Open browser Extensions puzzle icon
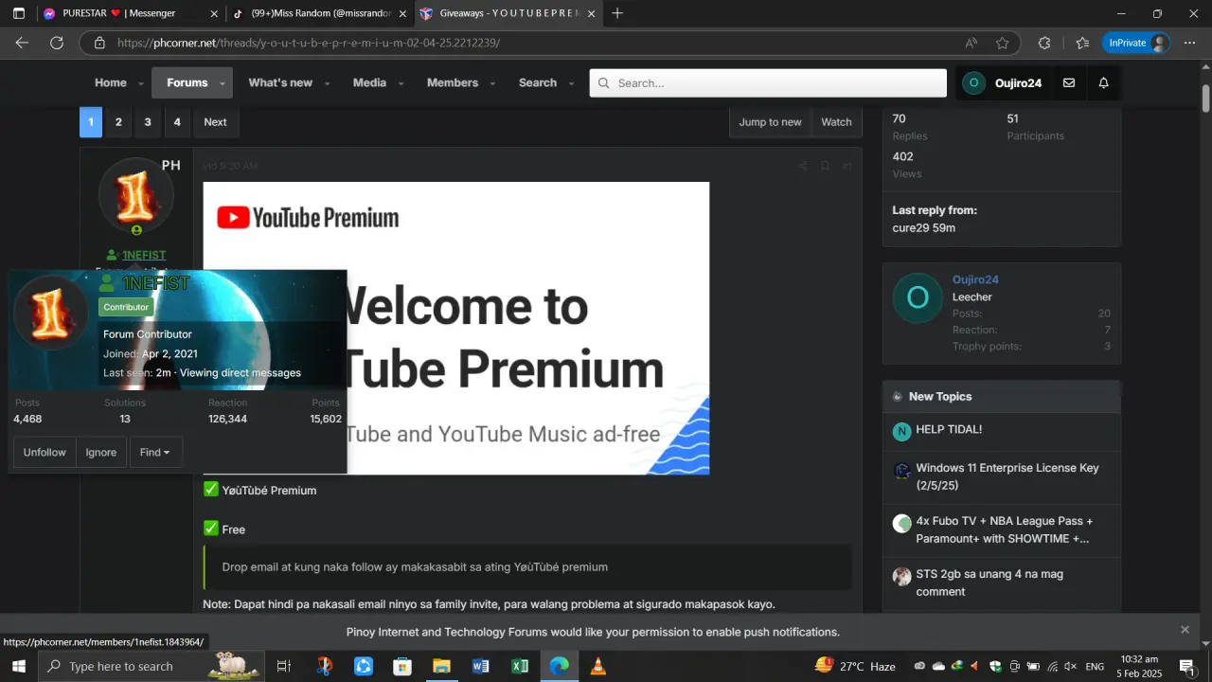Viewport: 1212px width, 682px height. pos(1044,43)
